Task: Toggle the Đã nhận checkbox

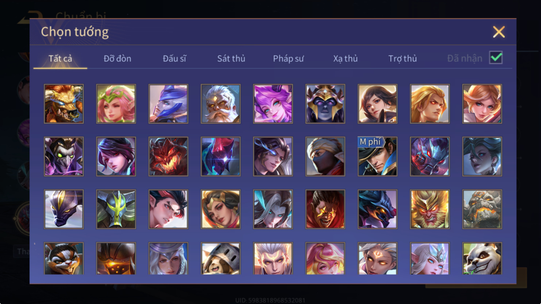Action: (496, 58)
